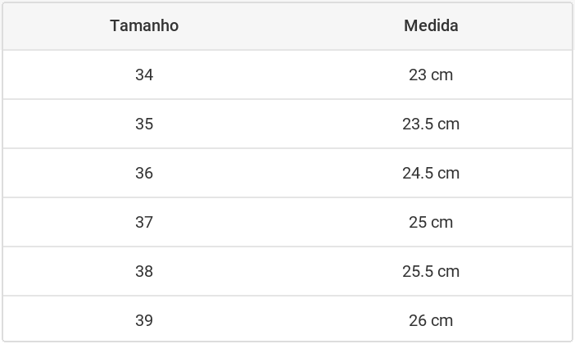
Task: Click the text 25.5 cm in Medida column
Action: [x=431, y=271]
